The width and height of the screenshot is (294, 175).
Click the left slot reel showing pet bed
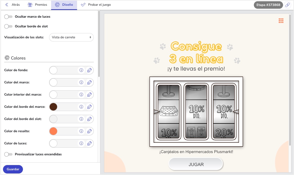(x=169, y=112)
